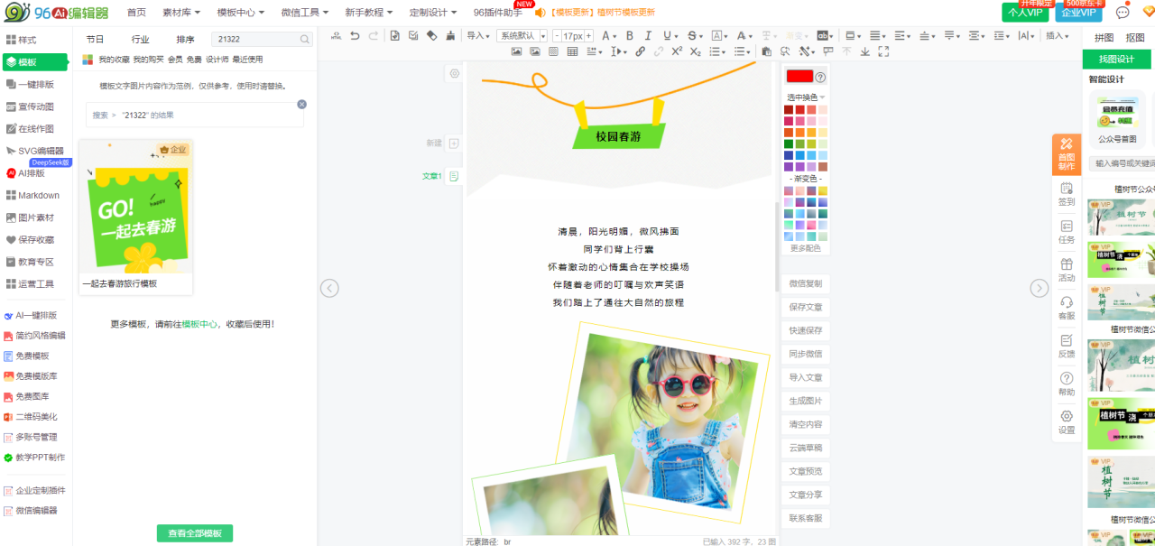Toggle subscript formatting

coord(695,51)
